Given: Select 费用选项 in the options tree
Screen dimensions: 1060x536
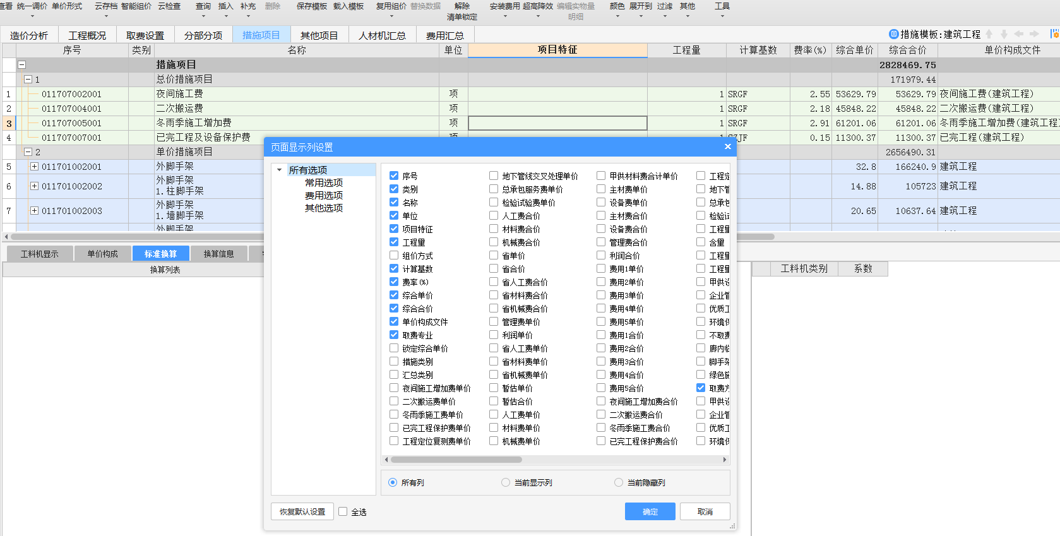Looking at the screenshot, I should pyautogui.click(x=324, y=195).
